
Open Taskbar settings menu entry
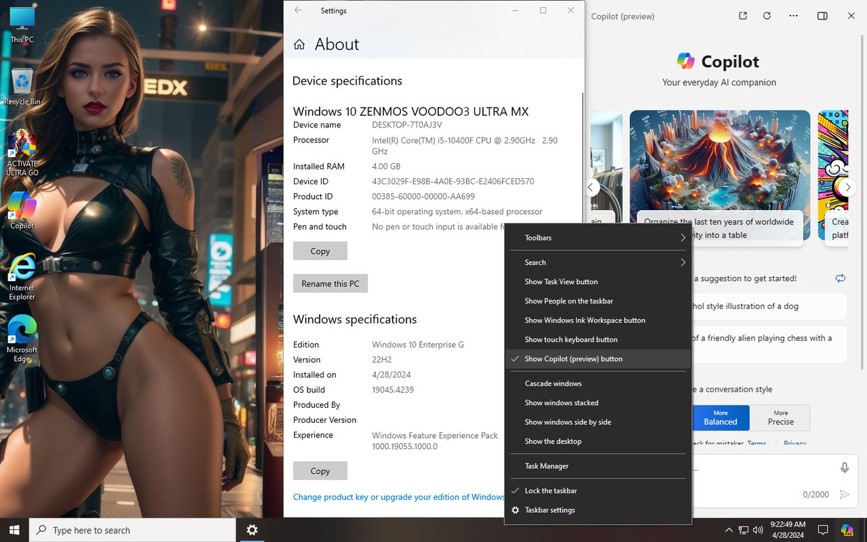pos(598,510)
